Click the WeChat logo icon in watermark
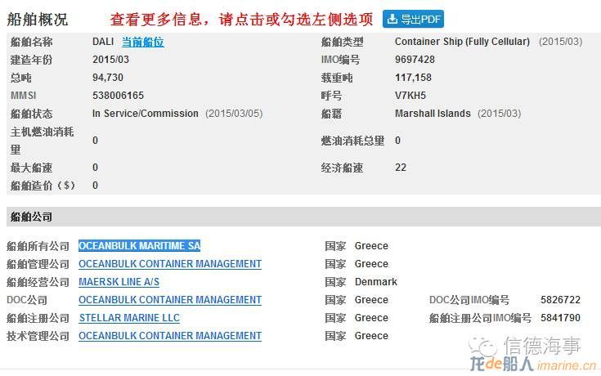This screenshot has width=601, height=376. tap(483, 347)
